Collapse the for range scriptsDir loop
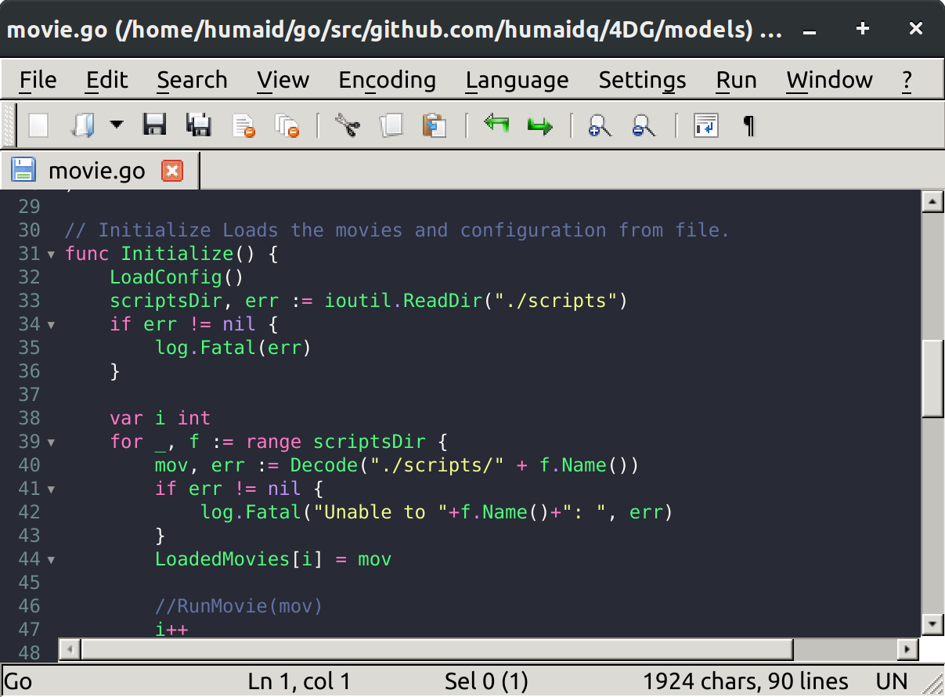The width and height of the screenshot is (945, 697). [x=50, y=442]
